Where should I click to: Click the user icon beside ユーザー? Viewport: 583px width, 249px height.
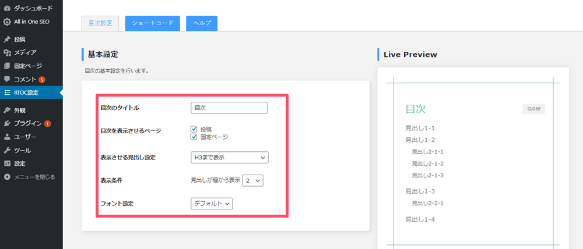click(6, 137)
